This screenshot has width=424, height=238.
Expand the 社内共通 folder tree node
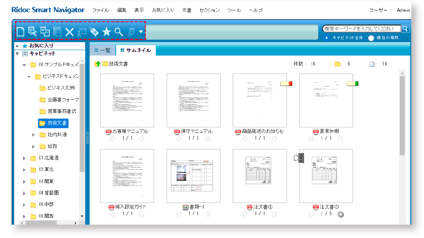[x=33, y=135]
